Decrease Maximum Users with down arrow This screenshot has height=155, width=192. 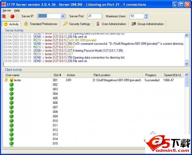click(146, 17)
